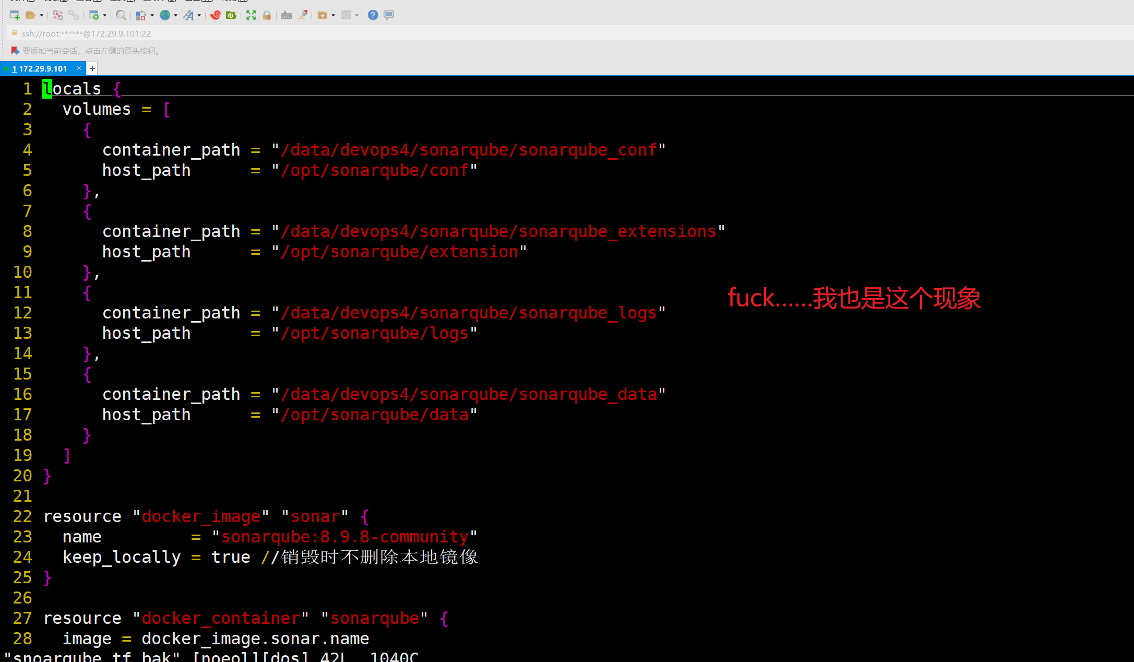Add a new tab with plus button
Screen dimensions: 1134x662
92,68
